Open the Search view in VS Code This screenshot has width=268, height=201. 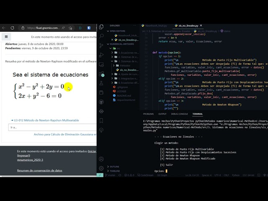point(101,36)
